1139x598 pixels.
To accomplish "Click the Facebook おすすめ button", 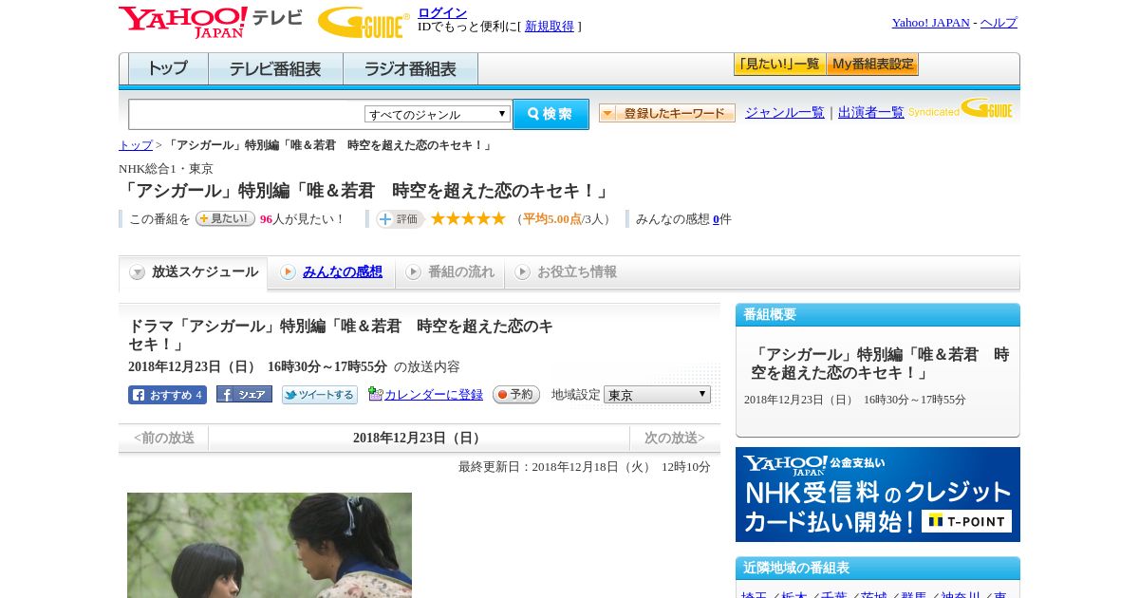I will coord(167,395).
